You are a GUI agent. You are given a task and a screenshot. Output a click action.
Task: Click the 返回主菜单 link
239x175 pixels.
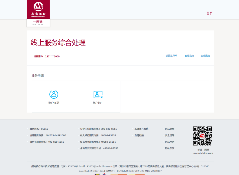pos(172,56)
